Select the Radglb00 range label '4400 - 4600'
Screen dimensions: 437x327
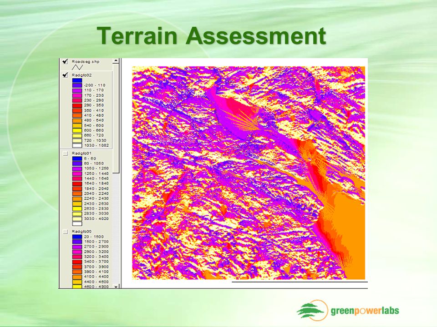tap(97, 282)
